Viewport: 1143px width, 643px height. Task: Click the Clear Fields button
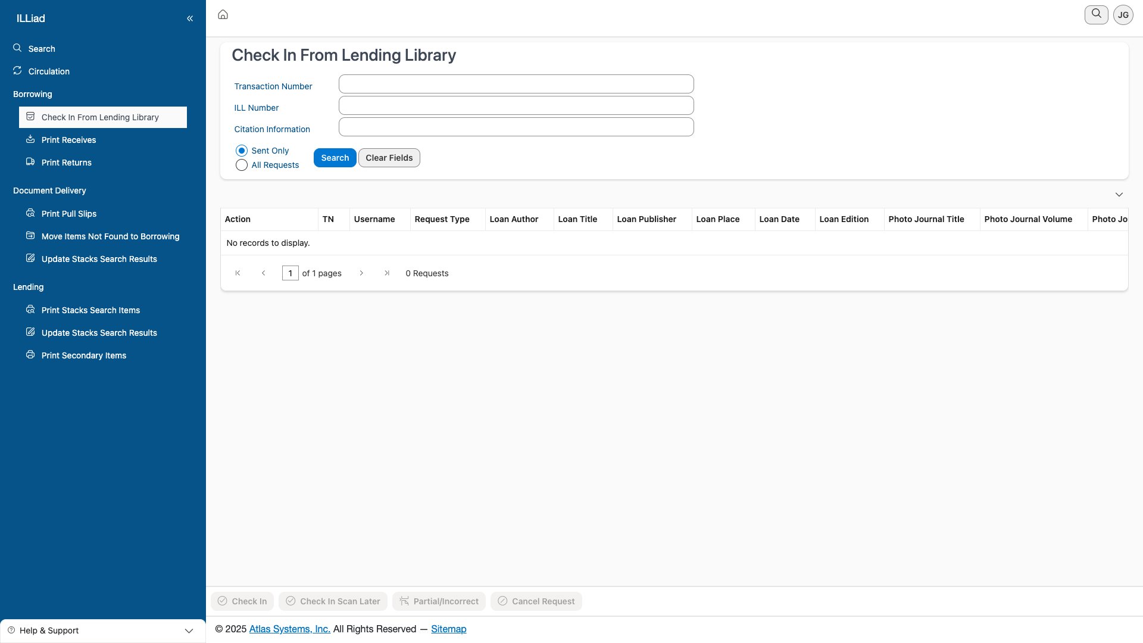pyautogui.click(x=389, y=158)
